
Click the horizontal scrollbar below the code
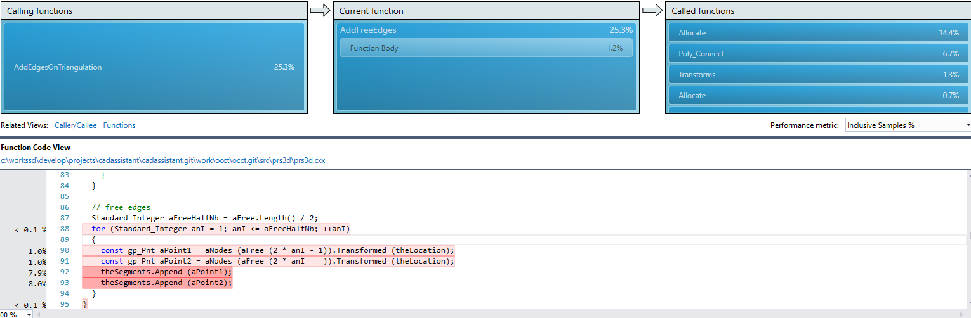click(495, 314)
